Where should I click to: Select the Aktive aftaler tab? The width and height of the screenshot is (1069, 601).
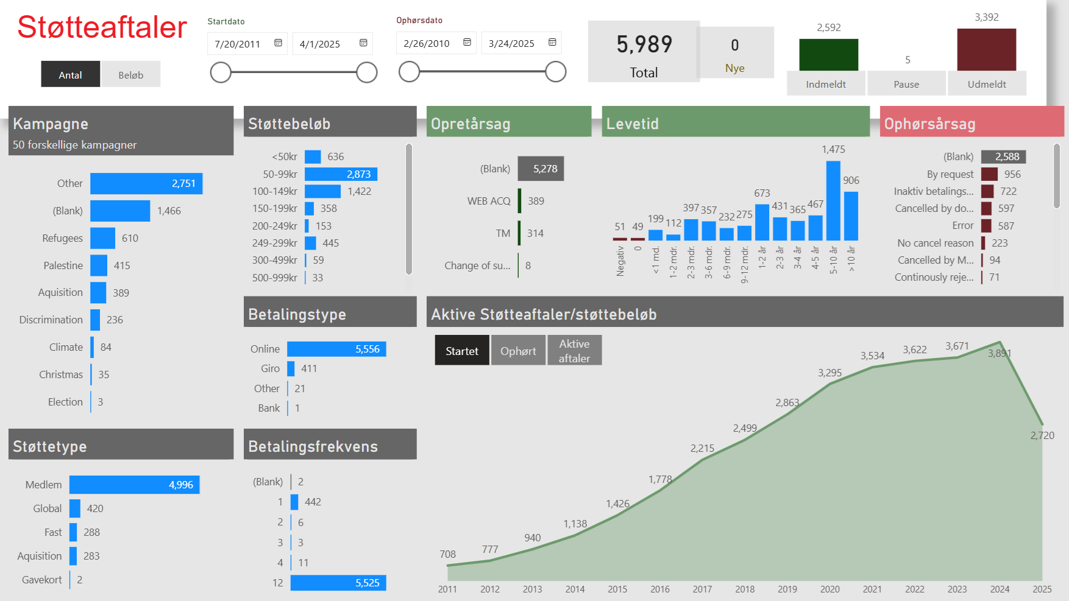point(574,350)
